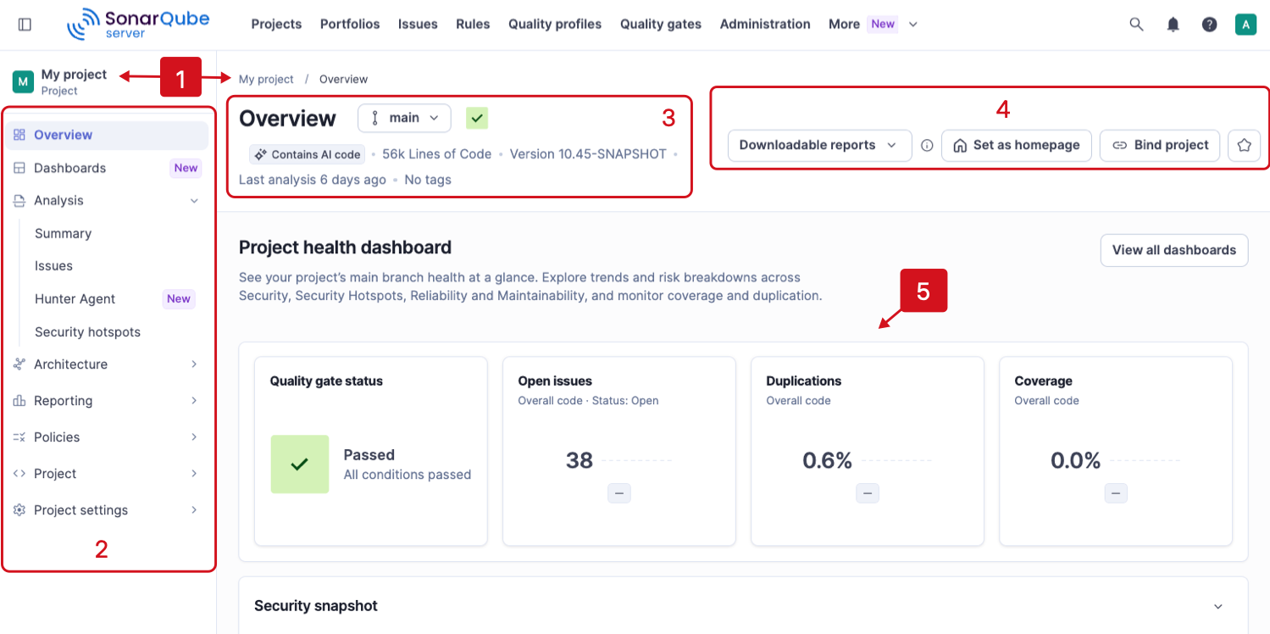Open the Downloadable reports dropdown
1270x634 pixels.
pyautogui.click(x=819, y=146)
